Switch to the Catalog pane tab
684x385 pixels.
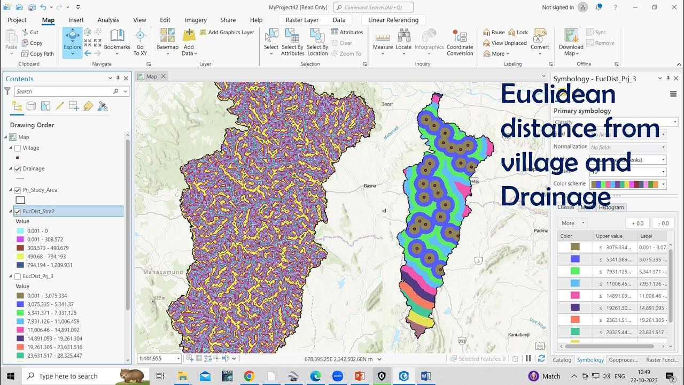point(562,360)
